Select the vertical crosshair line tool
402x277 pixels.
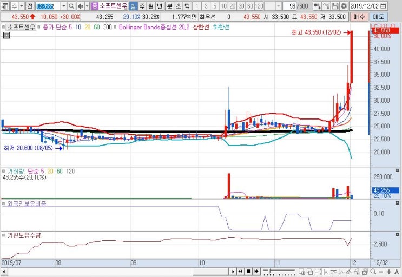pyautogui.click(x=341, y=272)
